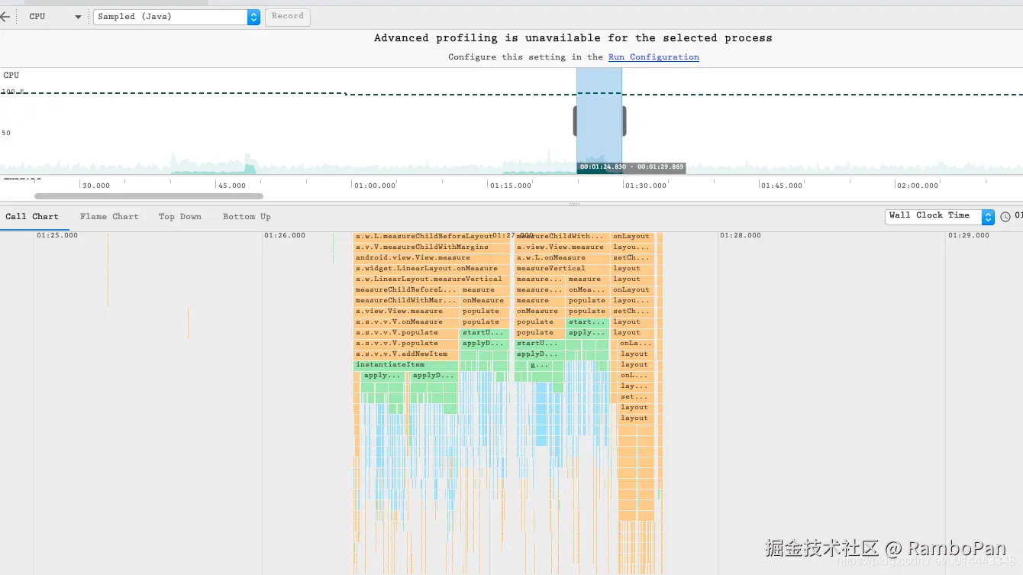Screen dimensions: 1023x575
Task: Open the Run Configuration link
Action: pos(653,57)
